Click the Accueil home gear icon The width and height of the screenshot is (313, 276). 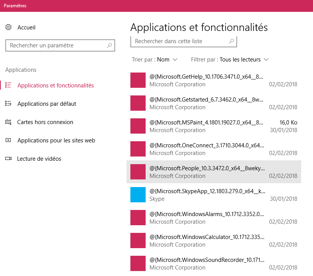(x=8, y=27)
